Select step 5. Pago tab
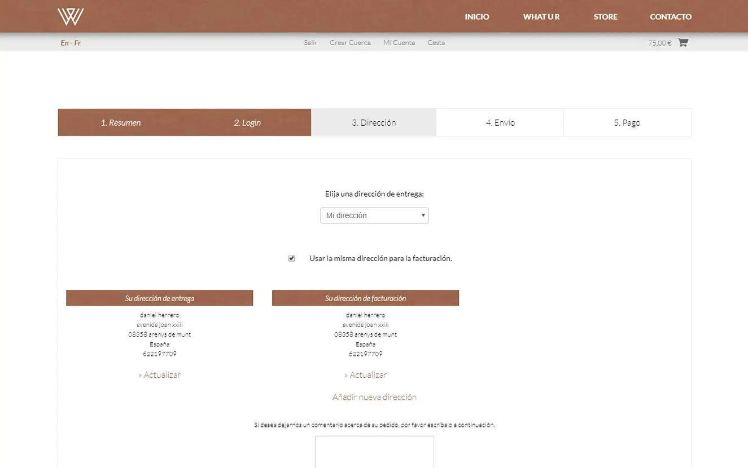748x468 pixels. click(x=627, y=122)
